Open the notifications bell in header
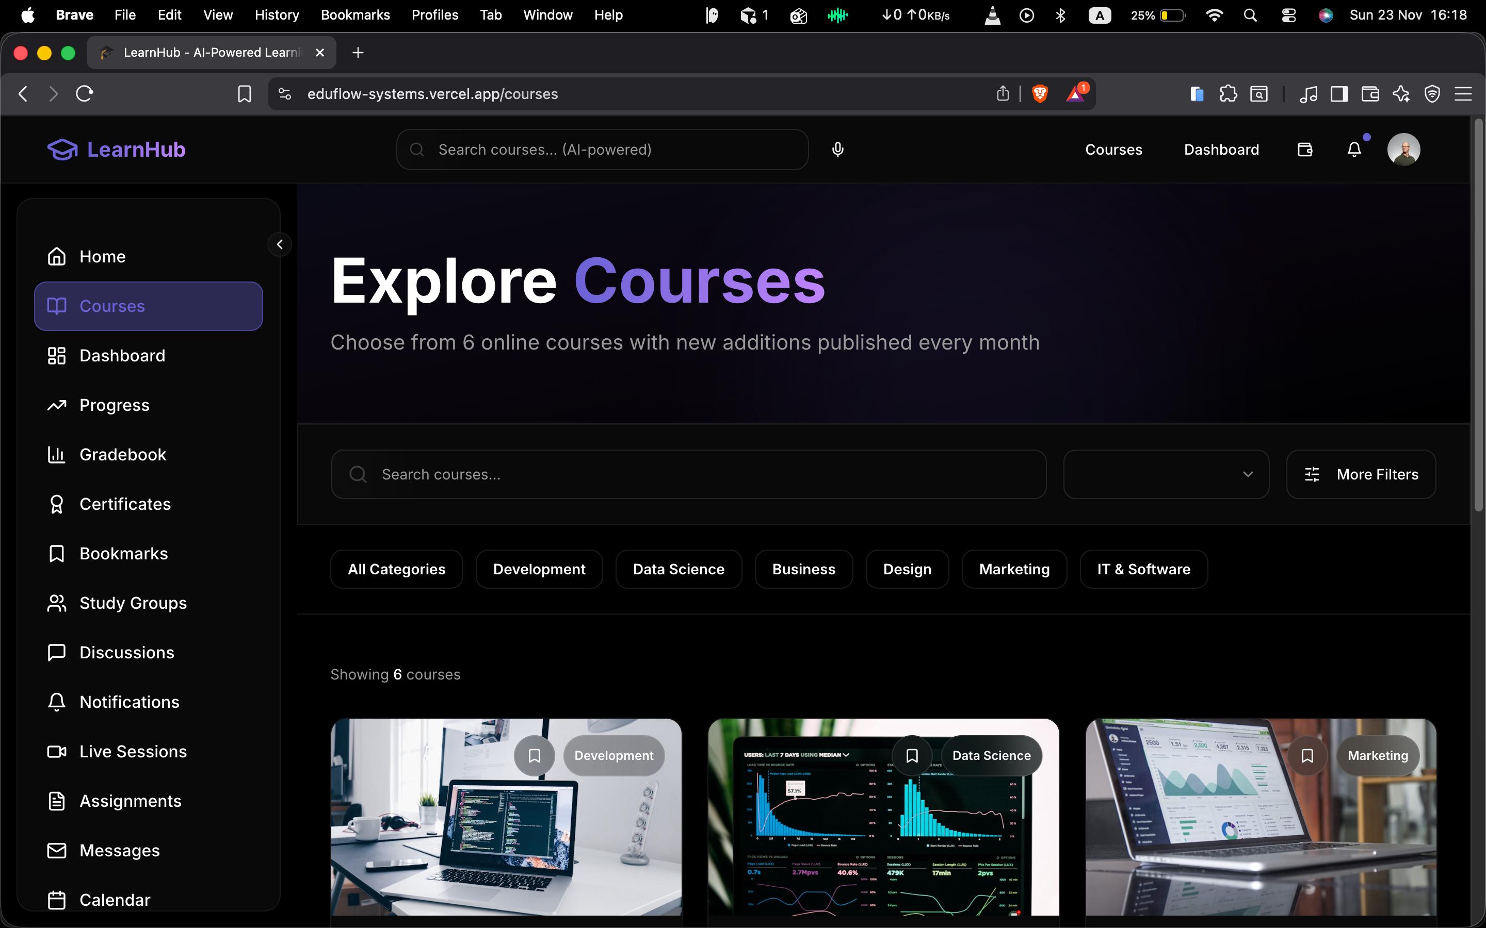This screenshot has height=928, width=1486. (x=1354, y=150)
